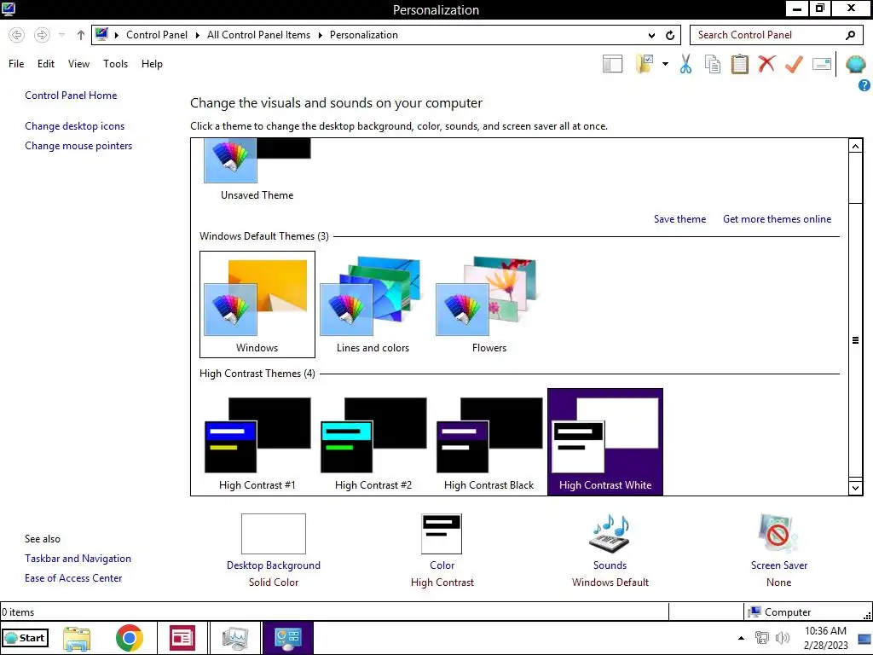873x655 pixels.
Task: Launch Chrome from the taskbar
Action: [x=130, y=638]
